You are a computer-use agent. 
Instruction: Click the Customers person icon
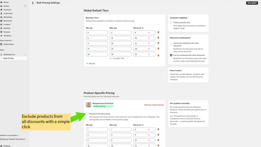click(x=1, y=13)
